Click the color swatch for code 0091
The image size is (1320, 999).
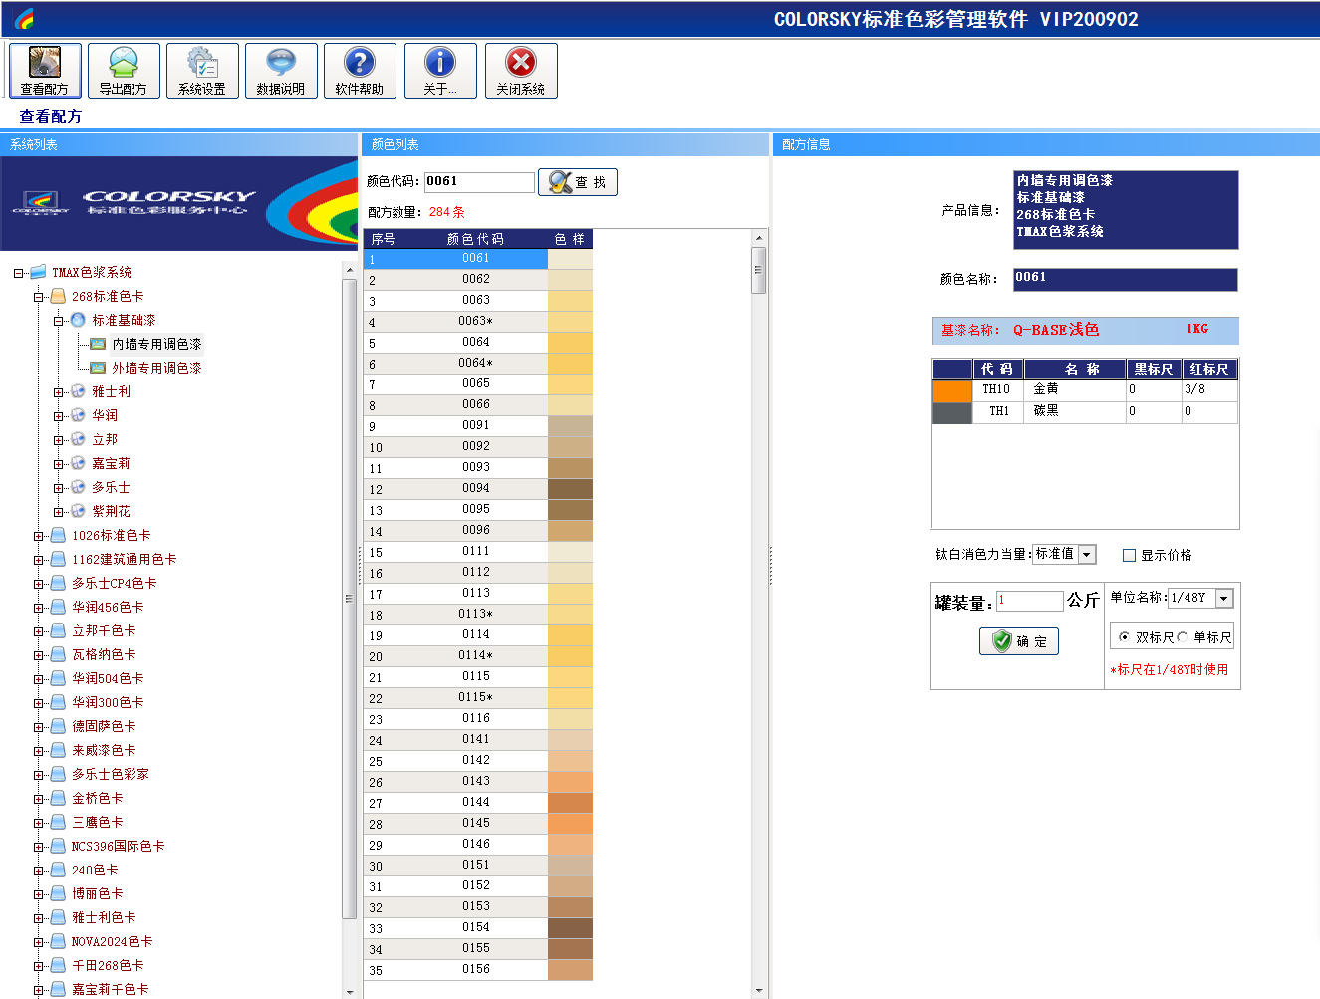click(570, 426)
